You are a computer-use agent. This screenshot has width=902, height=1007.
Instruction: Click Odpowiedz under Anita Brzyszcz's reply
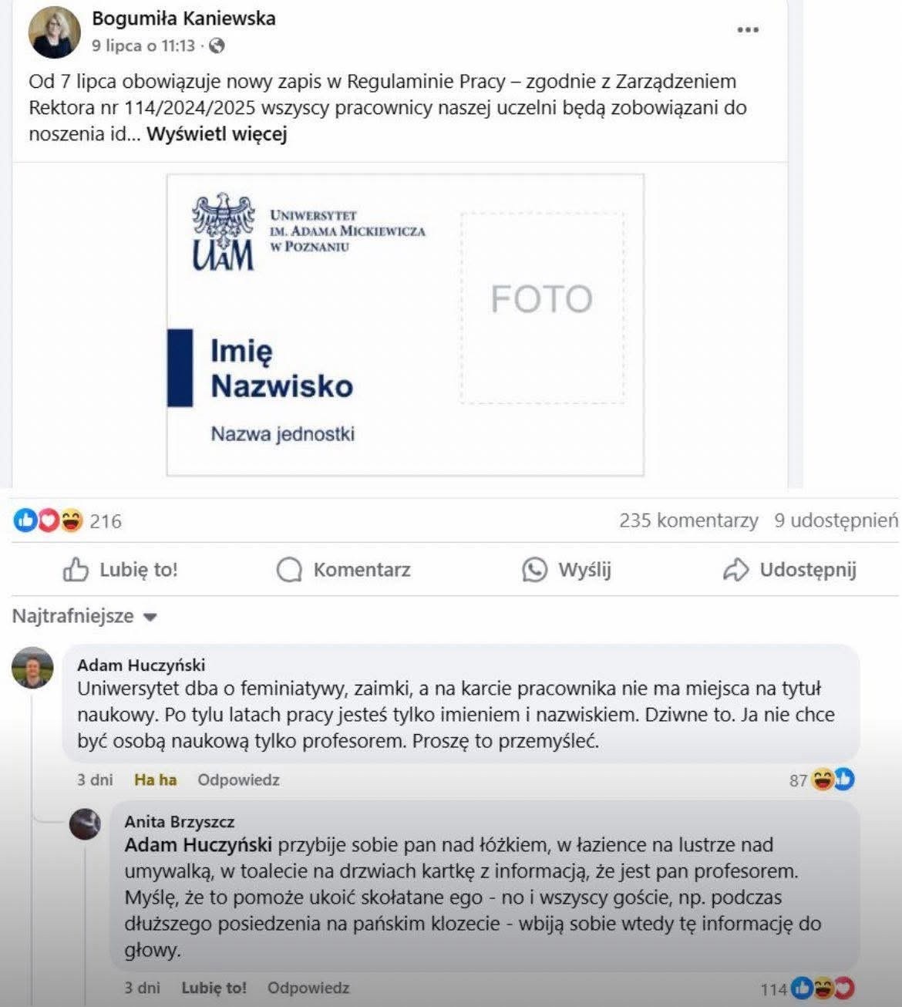click(x=308, y=988)
